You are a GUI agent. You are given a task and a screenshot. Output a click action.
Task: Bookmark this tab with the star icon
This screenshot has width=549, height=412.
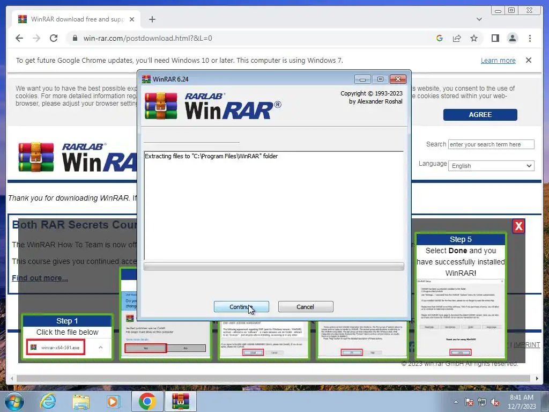point(474,38)
